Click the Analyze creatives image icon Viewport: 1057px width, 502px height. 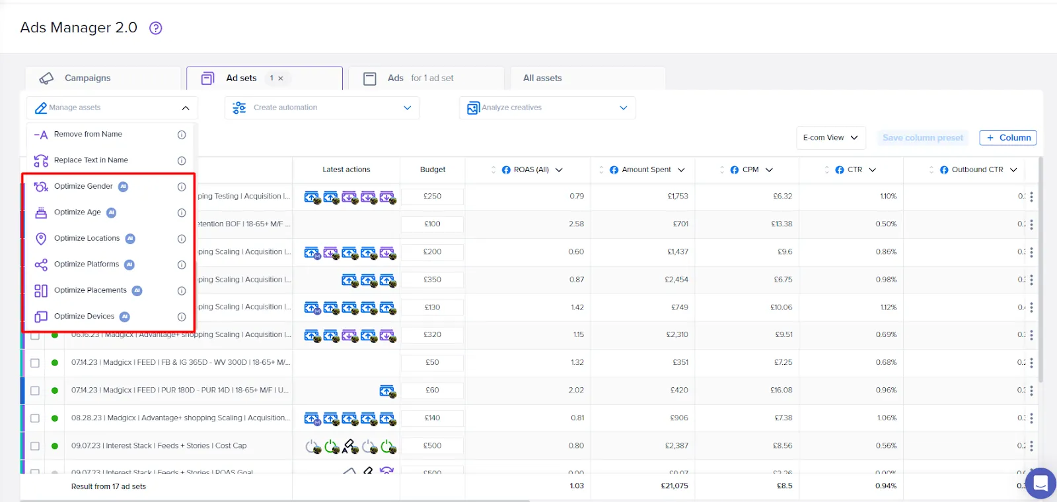473,108
